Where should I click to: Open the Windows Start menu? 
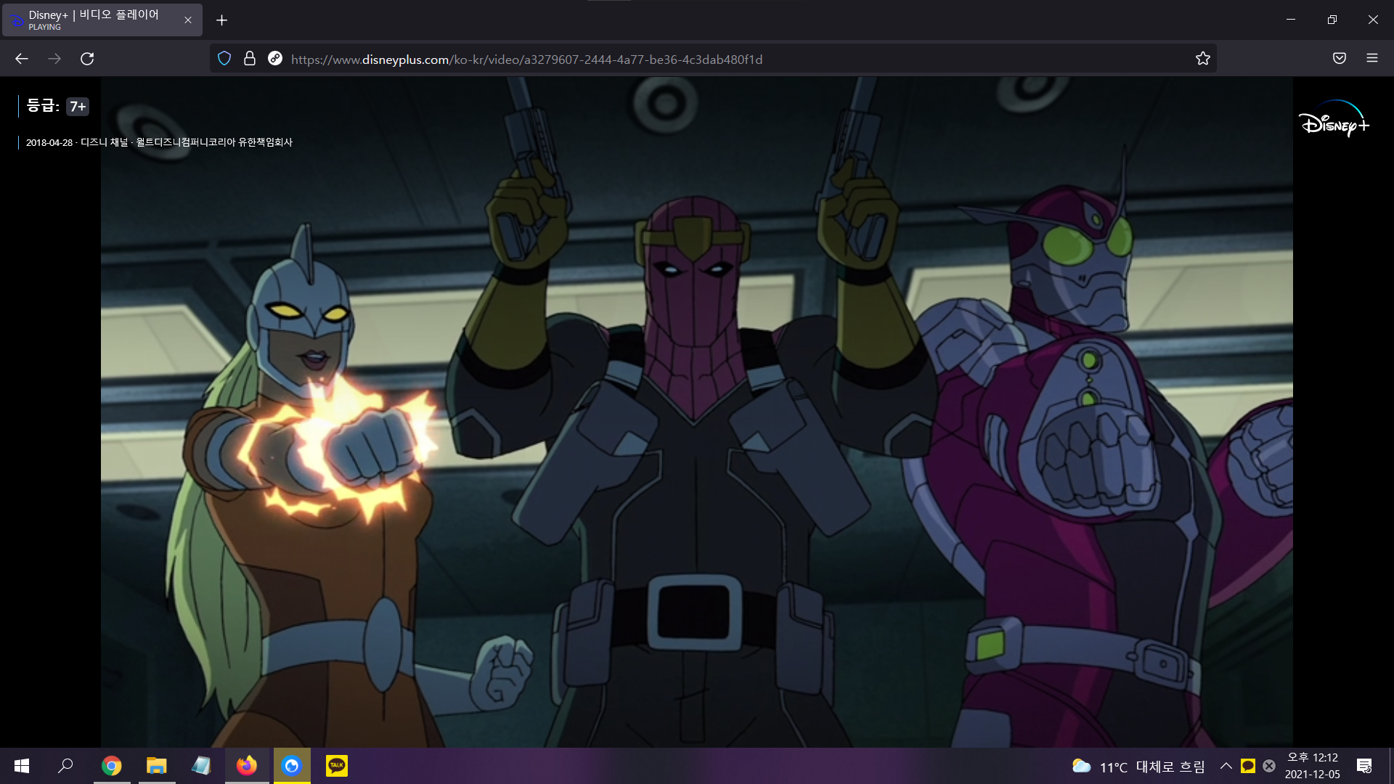pyautogui.click(x=22, y=766)
